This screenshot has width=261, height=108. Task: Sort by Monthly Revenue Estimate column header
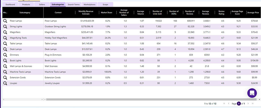(86, 13)
